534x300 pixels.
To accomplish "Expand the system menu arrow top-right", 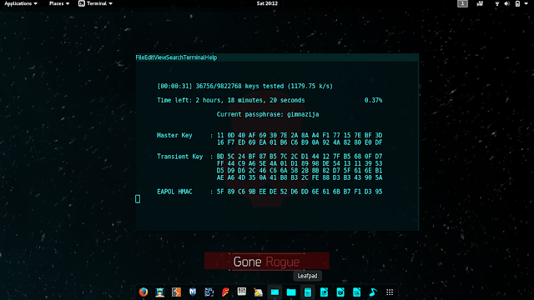I will [526, 3].
